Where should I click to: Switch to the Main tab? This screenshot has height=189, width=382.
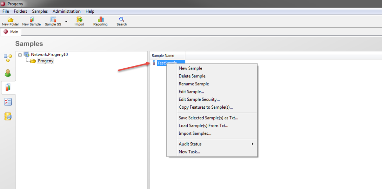[x=11, y=32]
